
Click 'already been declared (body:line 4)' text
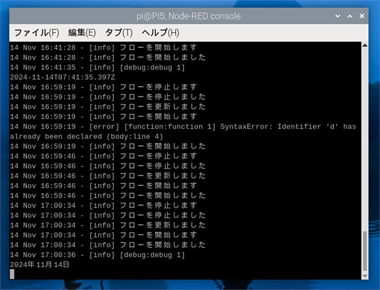point(86,137)
